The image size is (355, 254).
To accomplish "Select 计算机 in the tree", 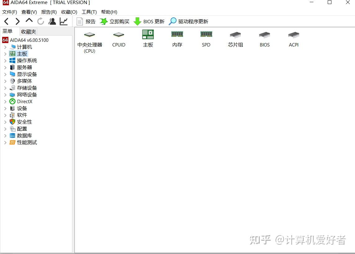I will [21, 47].
